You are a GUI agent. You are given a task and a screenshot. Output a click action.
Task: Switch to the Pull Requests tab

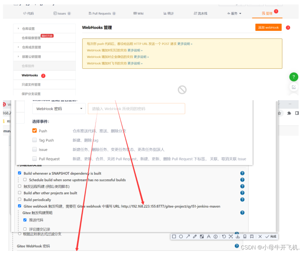pyautogui.click(x=102, y=14)
